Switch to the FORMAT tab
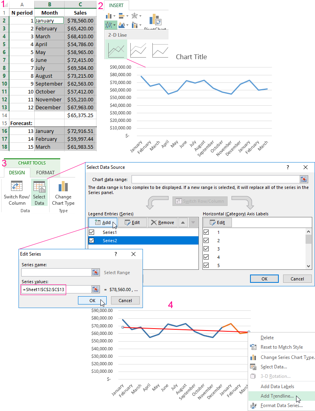Image resolution: width=315 pixels, height=411 pixels. pos(45,172)
